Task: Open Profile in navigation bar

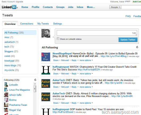Action: (x=36, y=7)
